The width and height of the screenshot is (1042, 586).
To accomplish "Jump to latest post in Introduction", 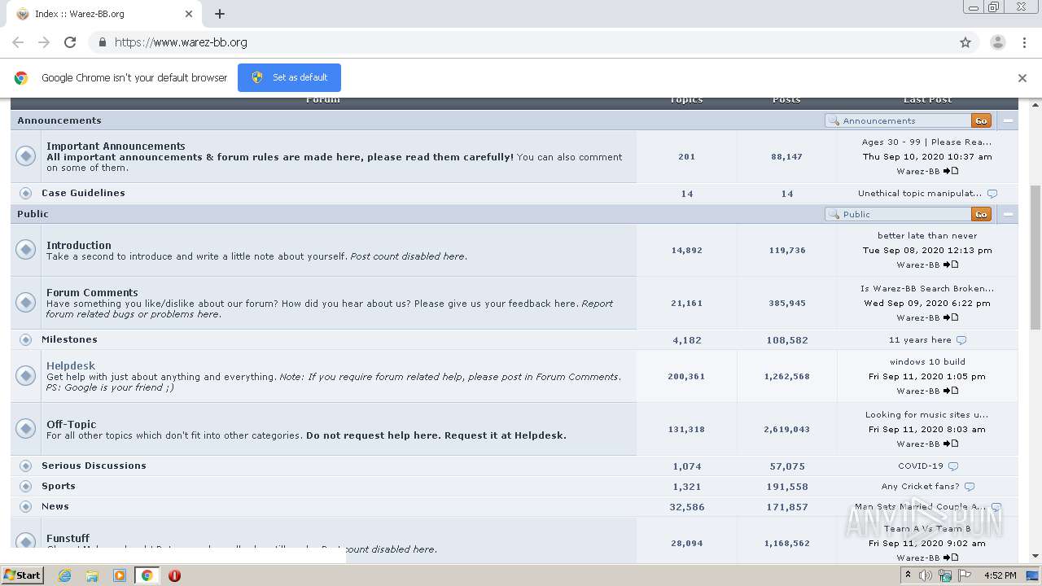I will click(951, 265).
